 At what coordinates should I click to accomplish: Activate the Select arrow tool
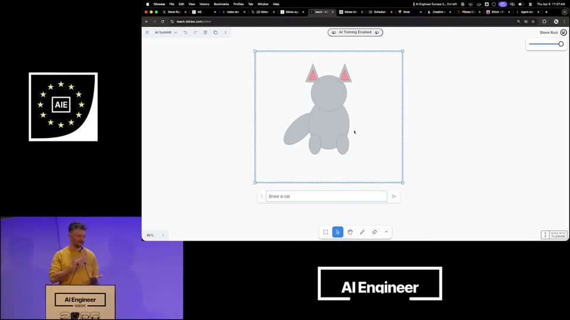tap(338, 232)
